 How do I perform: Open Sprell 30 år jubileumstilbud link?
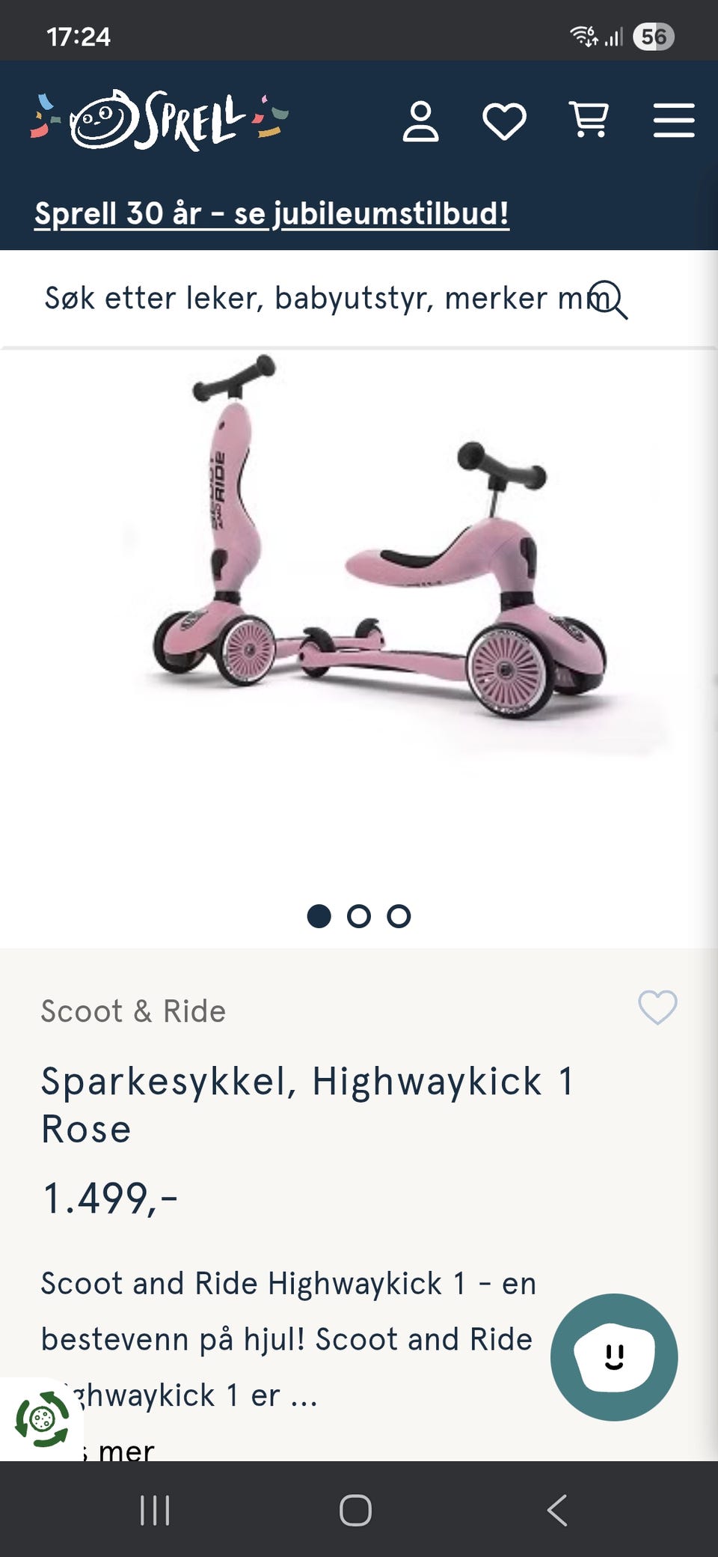point(271,214)
